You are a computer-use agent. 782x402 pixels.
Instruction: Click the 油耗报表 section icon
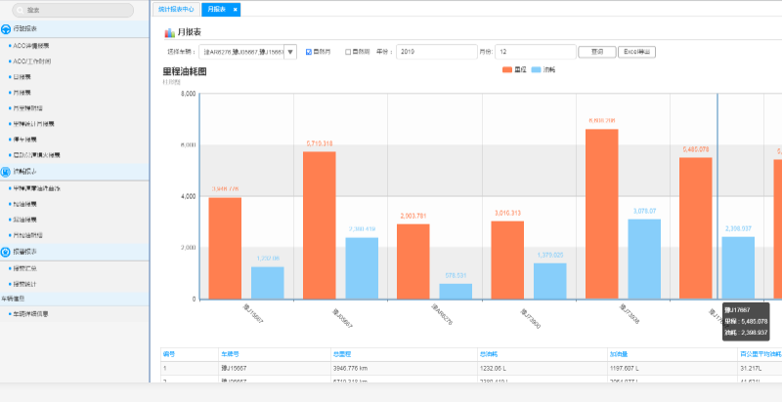(7, 171)
